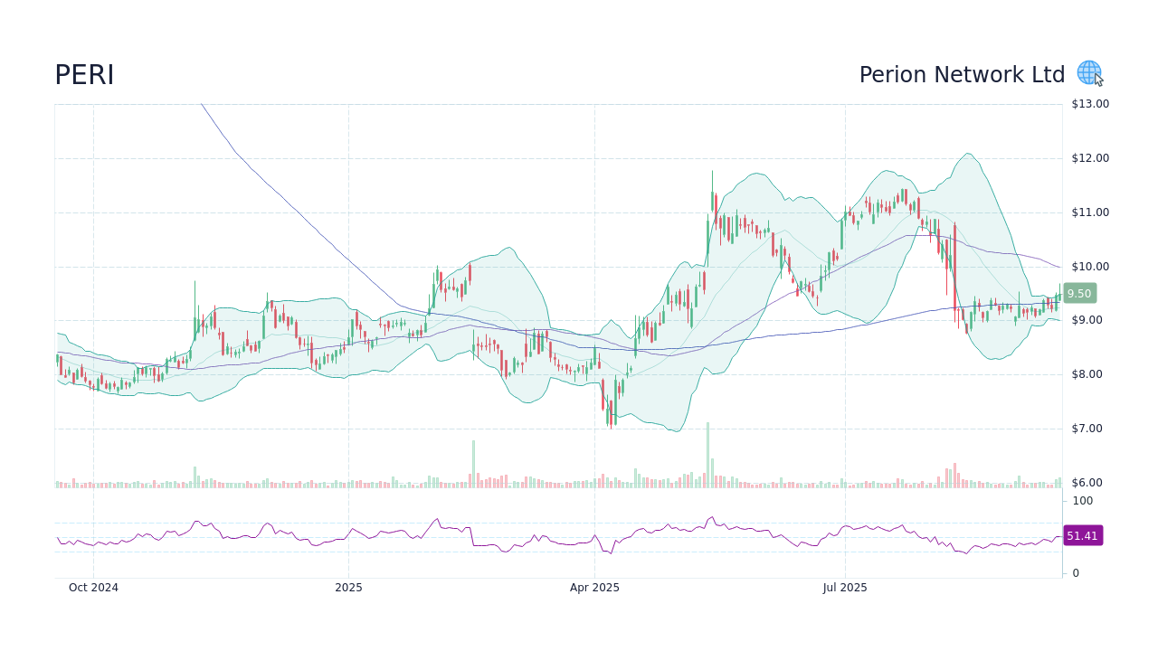The image size is (1158, 651).
Task: Click the 0 label on the RSI scale
Action: point(1074,571)
